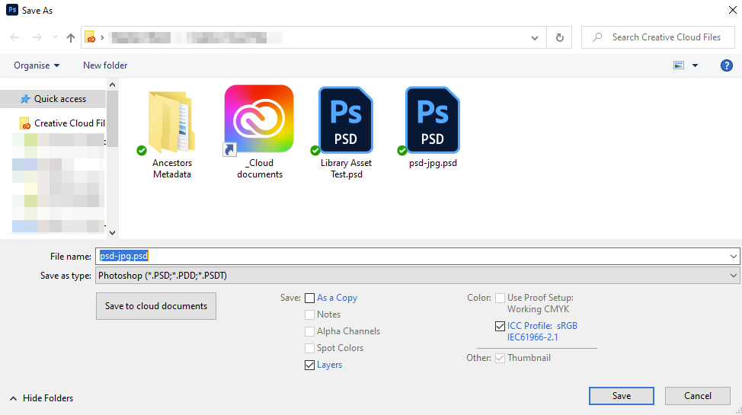The height and width of the screenshot is (415, 742).
Task: Go forward with the forward arrow
Action: [37, 37]
